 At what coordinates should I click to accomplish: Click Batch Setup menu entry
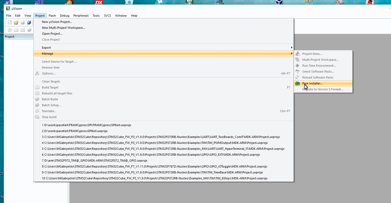click(163, 105)
